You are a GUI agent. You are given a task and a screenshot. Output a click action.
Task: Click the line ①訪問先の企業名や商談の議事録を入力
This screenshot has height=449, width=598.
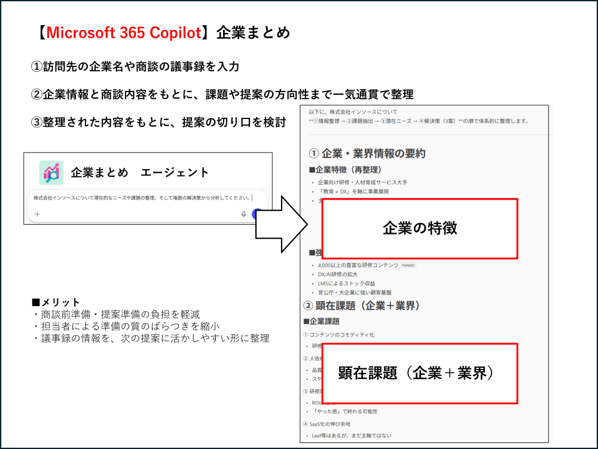tap(135, 67)
